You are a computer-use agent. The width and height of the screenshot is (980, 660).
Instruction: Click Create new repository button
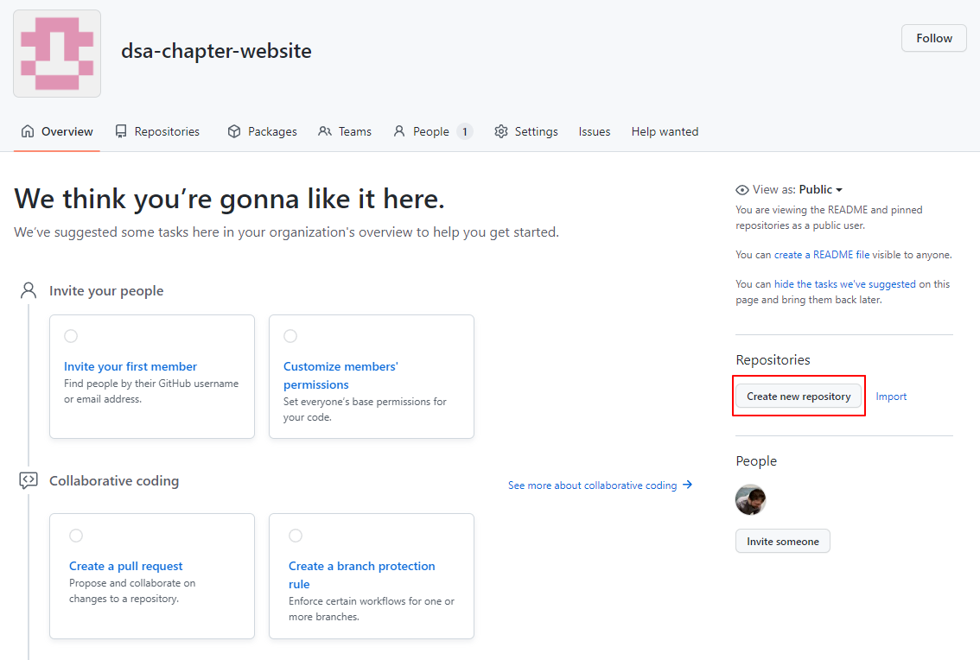pos(799,397)
